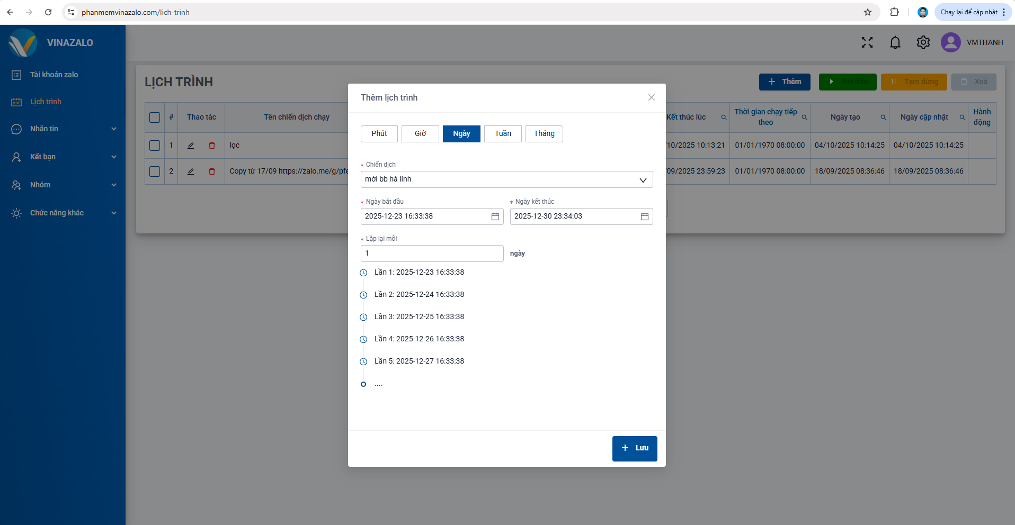The height and width of the screenshot is (525, 1015).
Task: Open the calendar icon for Ngày bắt đầu
Action: 495,216
